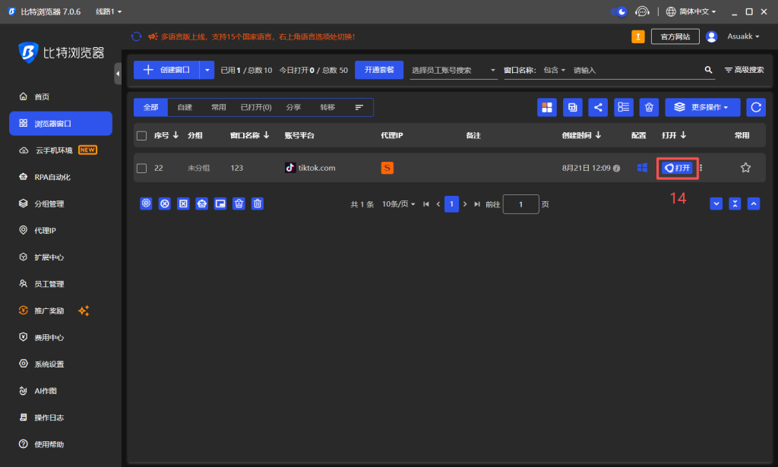Image resolution: width=778 pixels, height=467 pixels.
Task: Open the recycle bin in the top toolbar
Action: pyautogui.click(x=649, y=107)
